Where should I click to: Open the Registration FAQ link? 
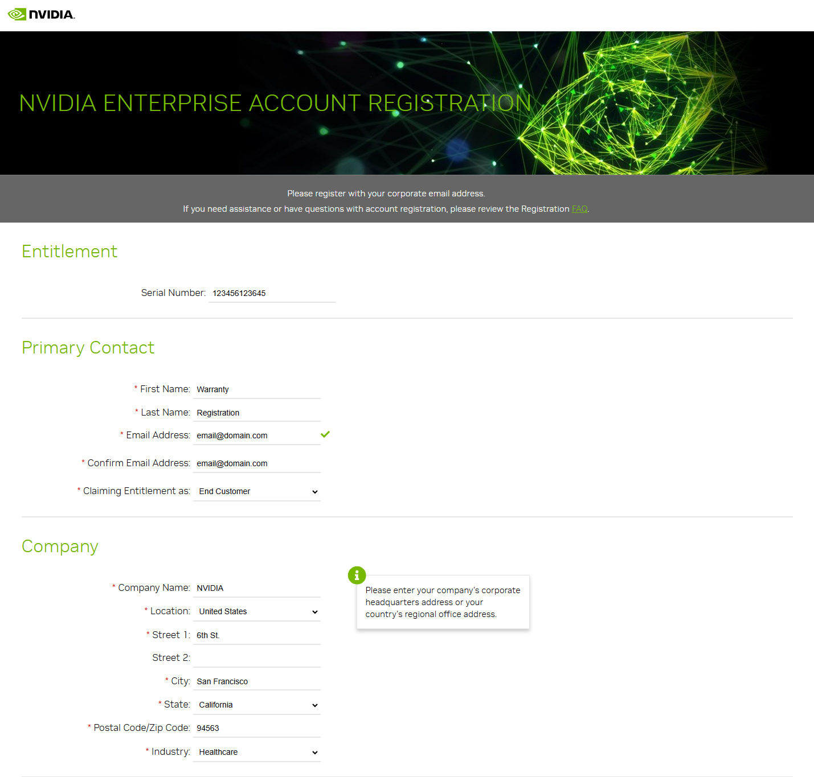579,209
